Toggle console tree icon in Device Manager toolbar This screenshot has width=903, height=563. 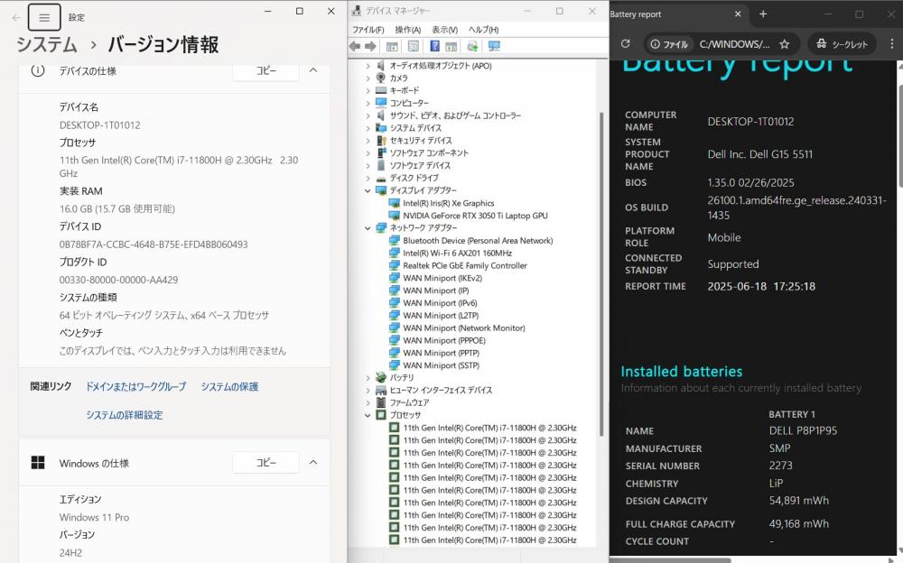coord(392,46)
